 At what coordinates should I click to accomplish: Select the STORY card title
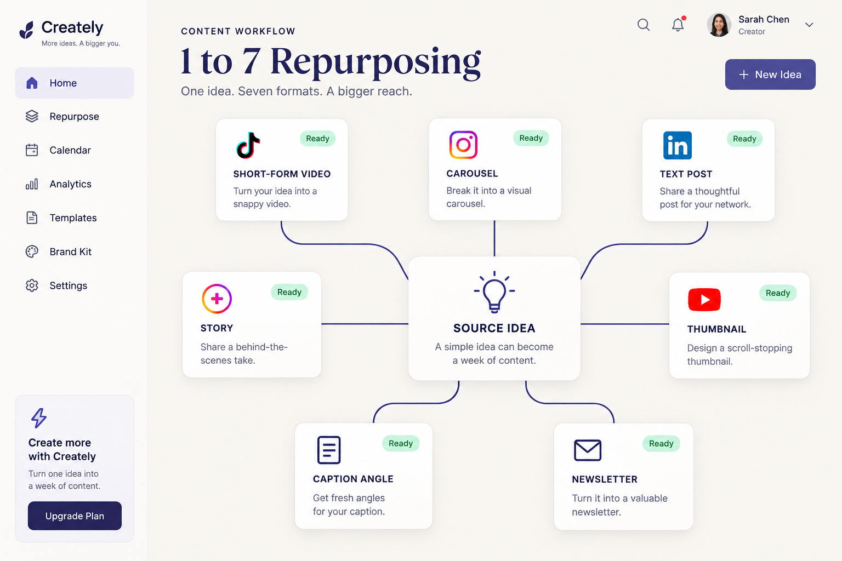pyautogui.click(x=217, y=328)
